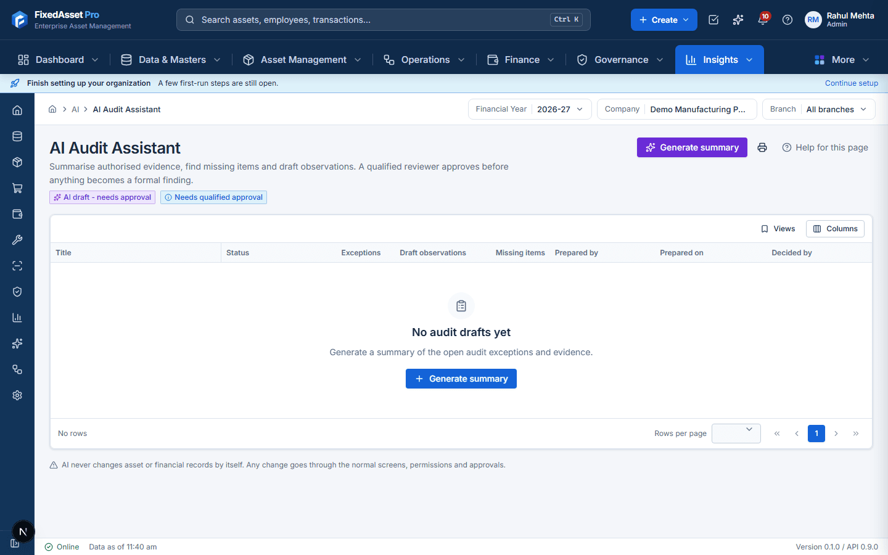Open the Financial Year 2026-27 dropdown
The image size is (888, 555).
(x=530, y=109)
